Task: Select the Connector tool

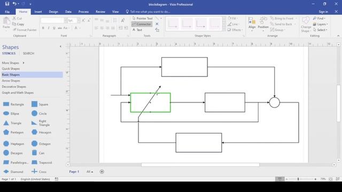Action: point(142,24)
